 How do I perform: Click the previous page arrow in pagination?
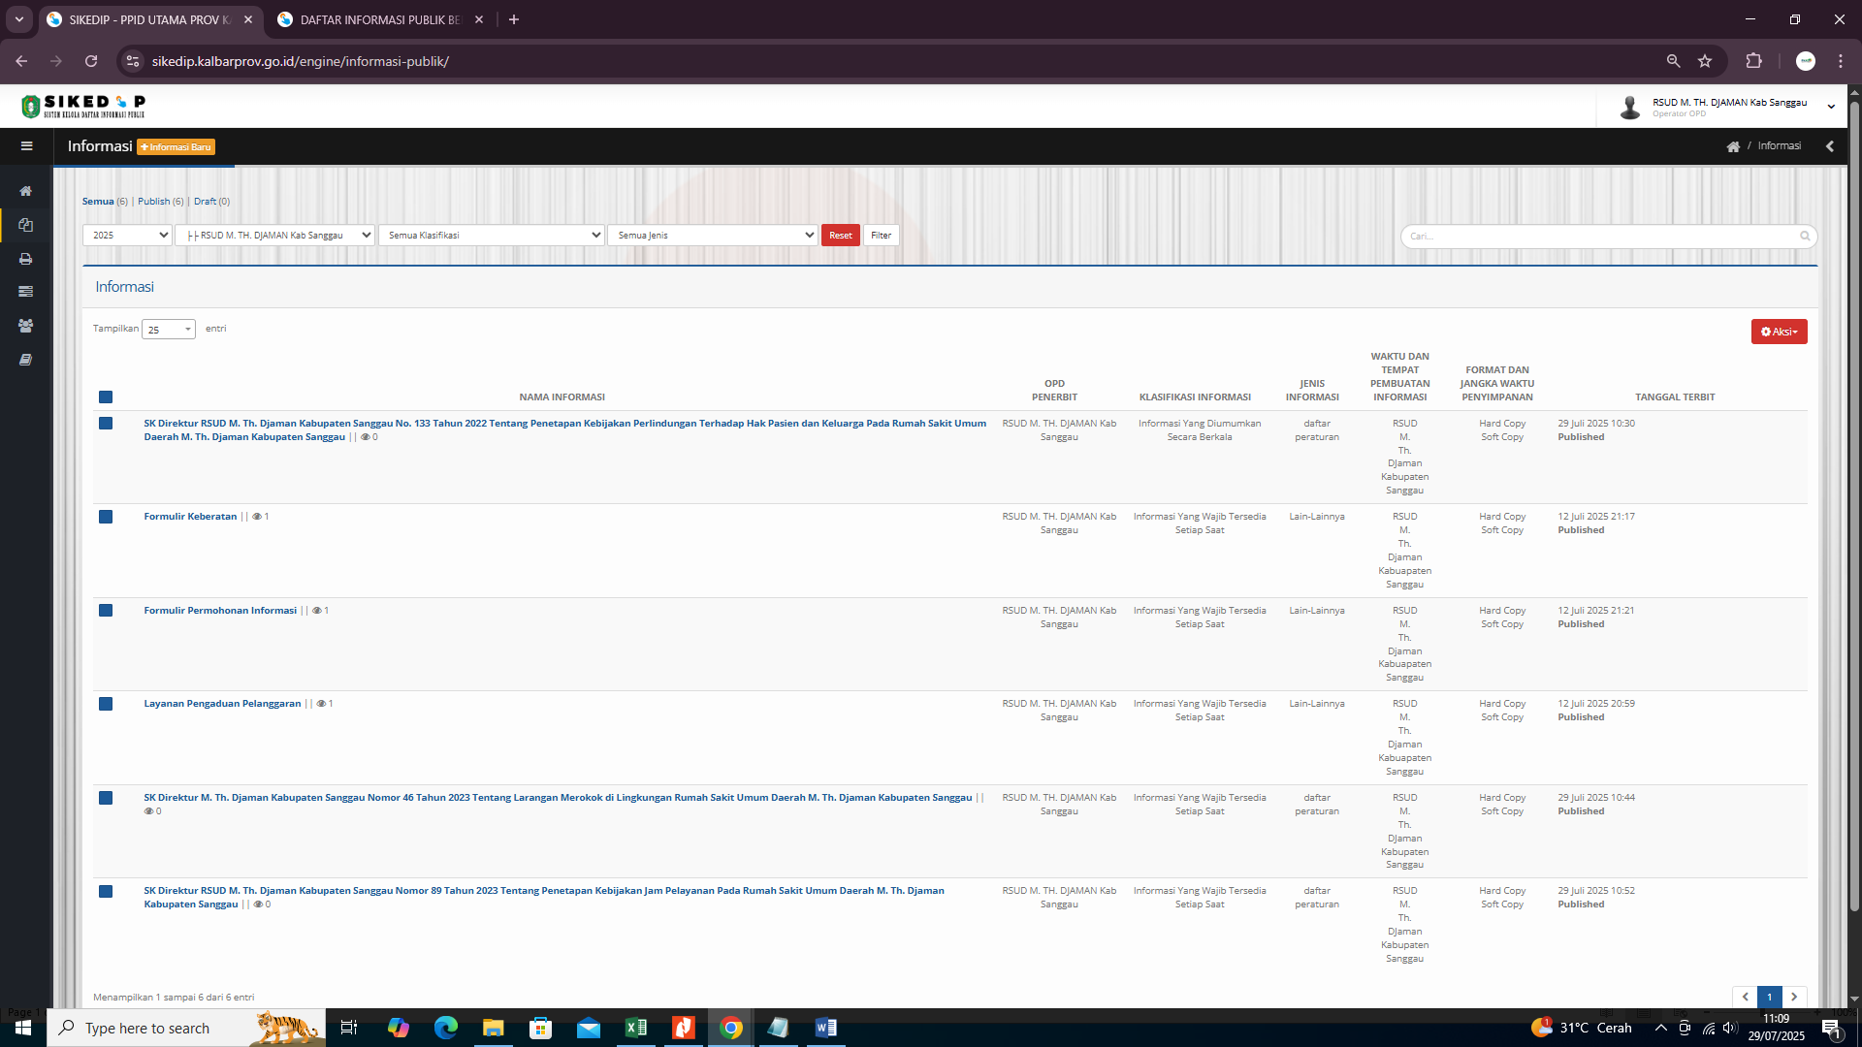[1745, 997]
